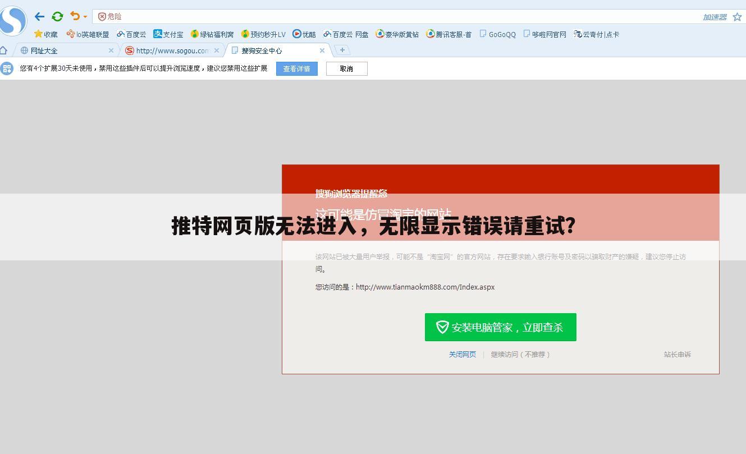Screen dimensions: 746x454
Task: Open a new tab with plus button
Action: point(342,50)
